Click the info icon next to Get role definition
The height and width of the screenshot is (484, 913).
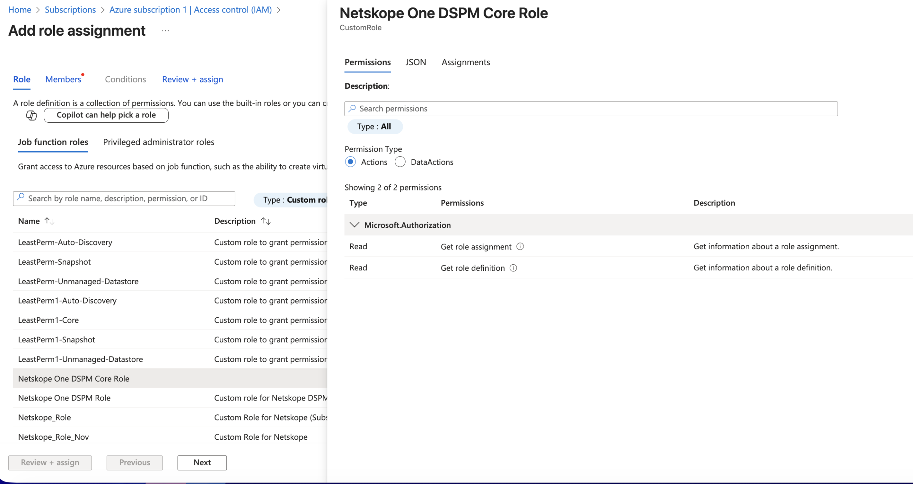[x=513, y=268]
